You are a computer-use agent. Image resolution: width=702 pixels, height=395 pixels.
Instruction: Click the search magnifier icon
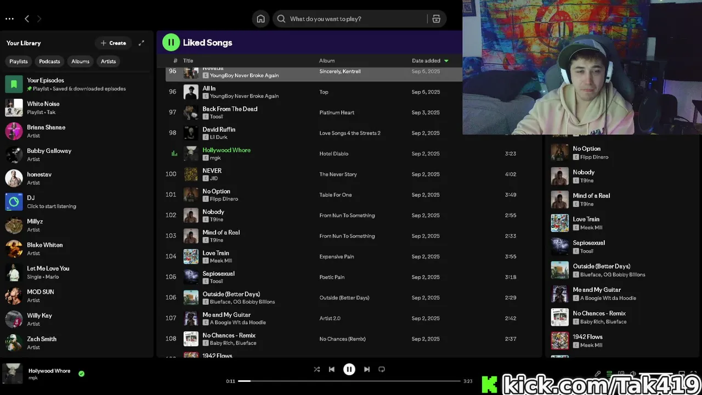click(x=281, y=19)
